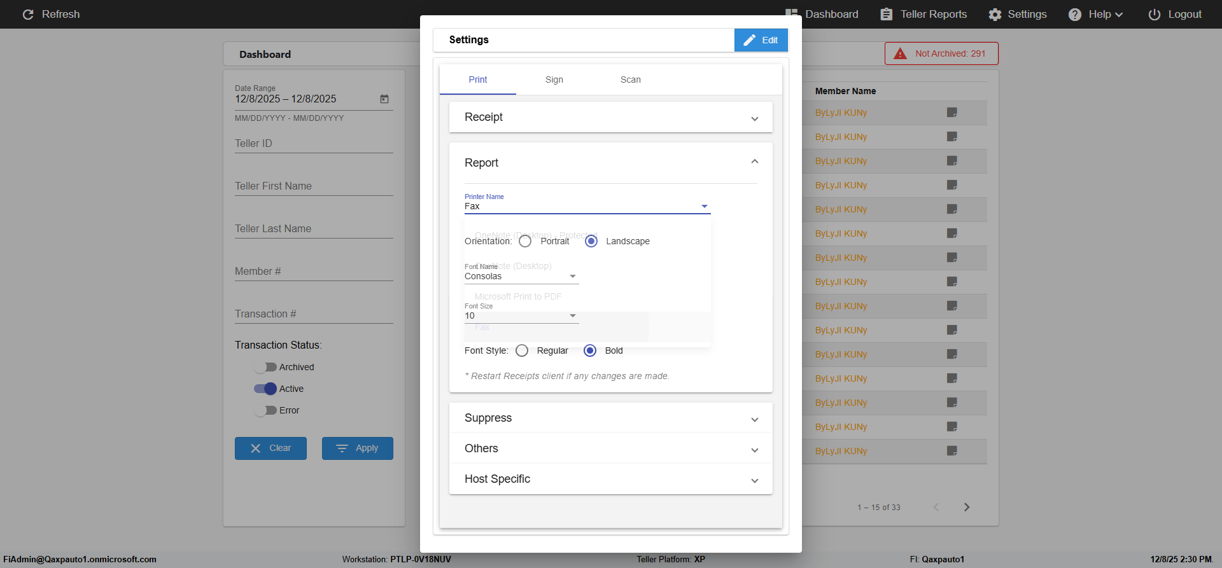The width and height of the screenshot is (1222, 568).
Task: Expand the Suppress section
Action: click(610, 418)
